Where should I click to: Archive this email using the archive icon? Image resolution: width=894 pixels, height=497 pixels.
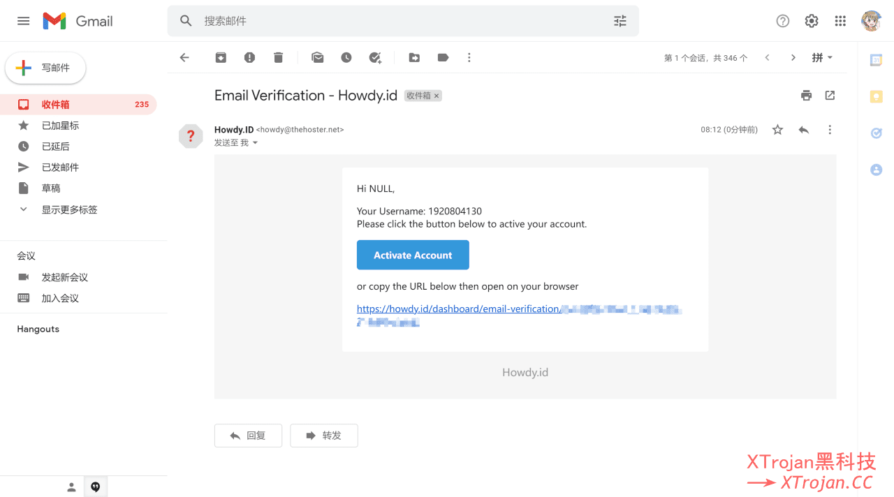[x=221, y=58]
